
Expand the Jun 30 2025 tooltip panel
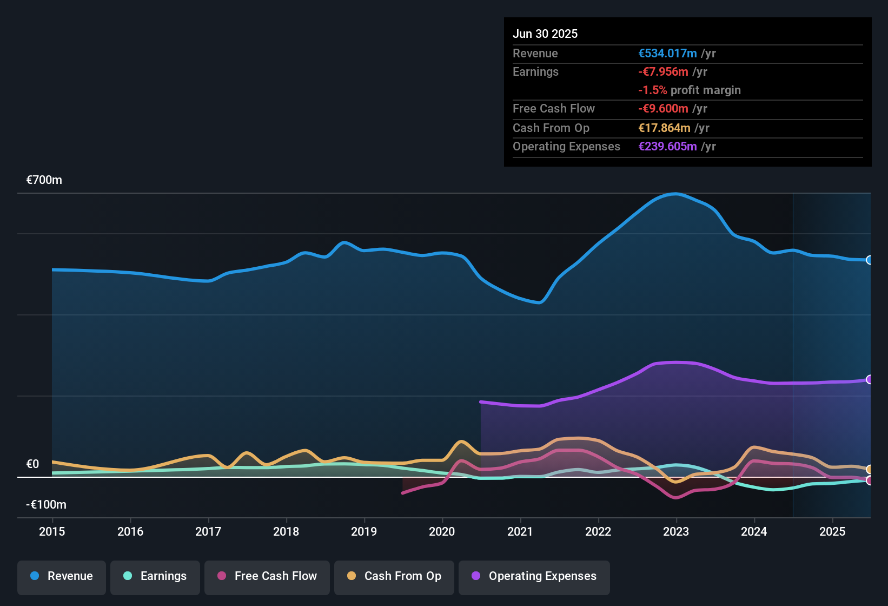click(687, 92)
